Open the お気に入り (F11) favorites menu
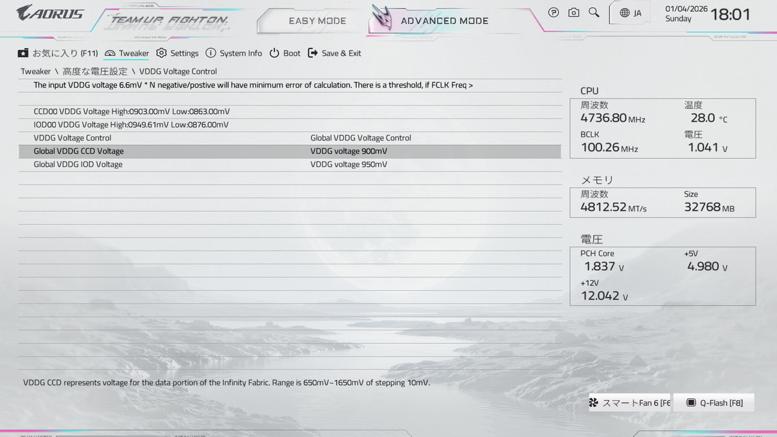 point(58,53)
